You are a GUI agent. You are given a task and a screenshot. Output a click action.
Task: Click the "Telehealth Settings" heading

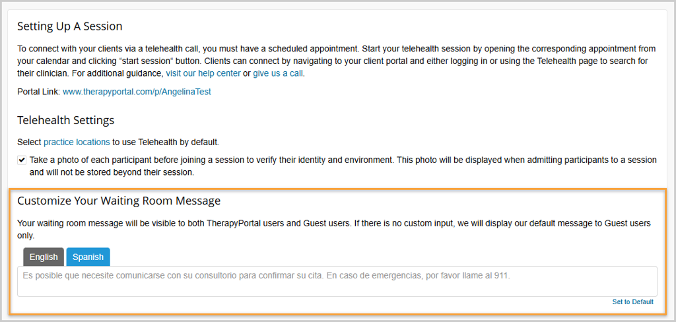click(66, 120)
